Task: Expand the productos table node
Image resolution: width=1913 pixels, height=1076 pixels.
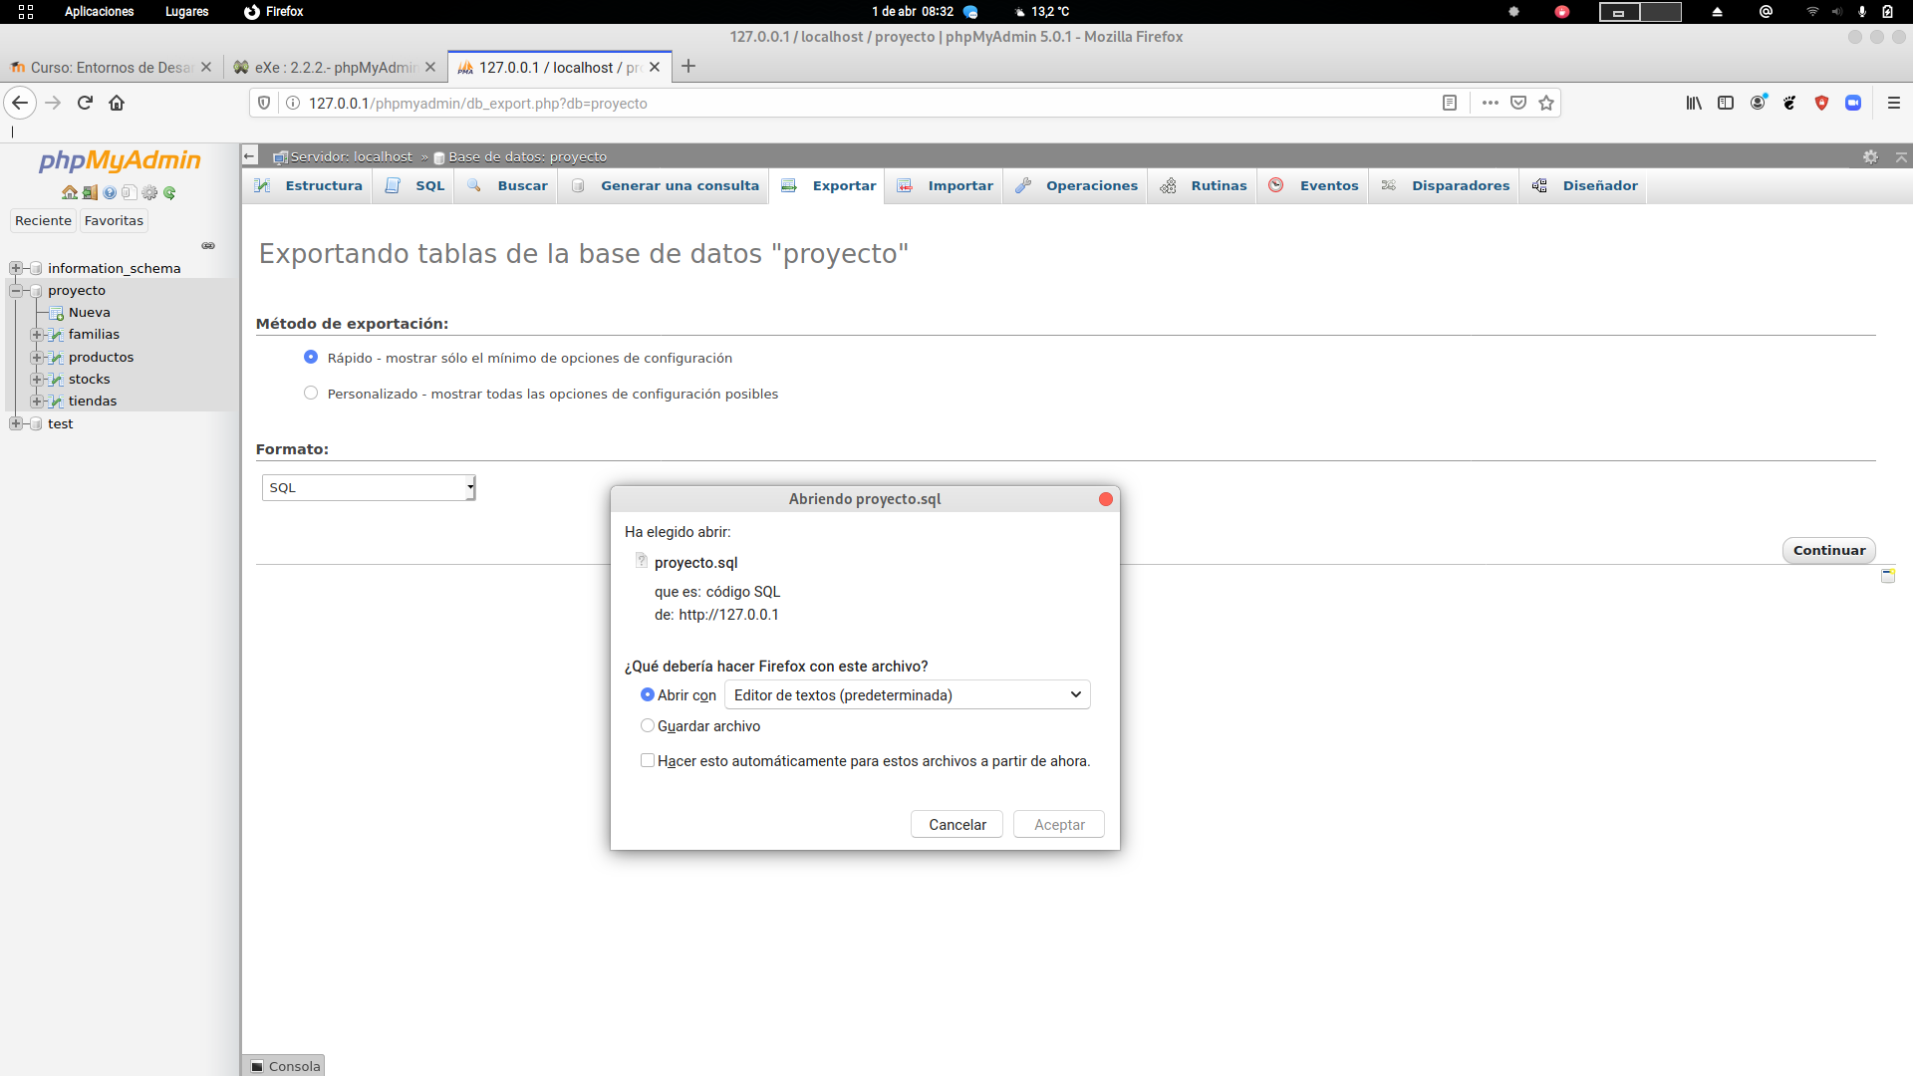Action: point(36,357)
